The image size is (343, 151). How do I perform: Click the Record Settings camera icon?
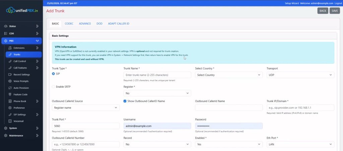pos(10,75)
